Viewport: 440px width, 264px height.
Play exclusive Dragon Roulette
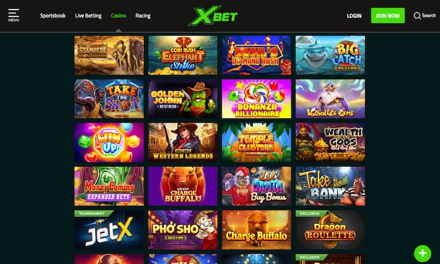pyautogui.click(x=330, y=230)
